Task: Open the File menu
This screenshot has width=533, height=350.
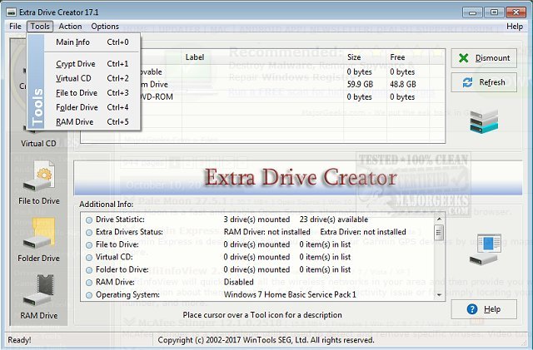Action: point(15,26)
